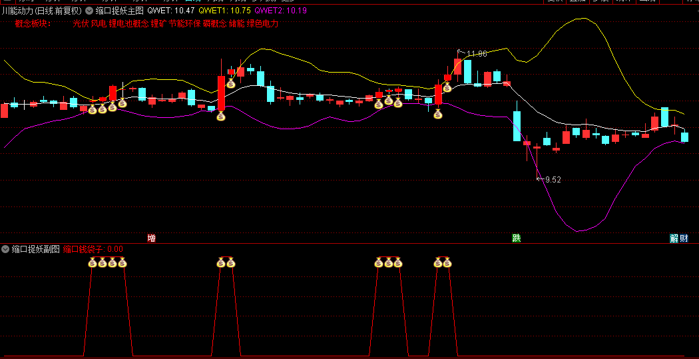The height and width of the screenshot is (359, 699).
Task: Collapse the 缩口捉妖主图 indicator arrow icon
Action: [89, 10]
